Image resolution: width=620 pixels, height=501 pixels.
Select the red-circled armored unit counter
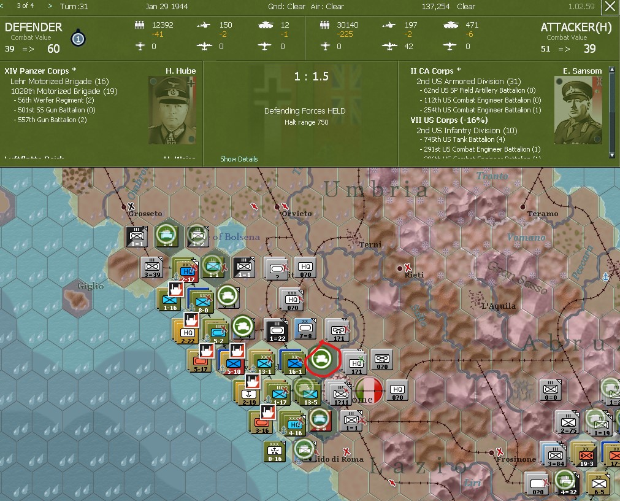click(x=321, y=359)
